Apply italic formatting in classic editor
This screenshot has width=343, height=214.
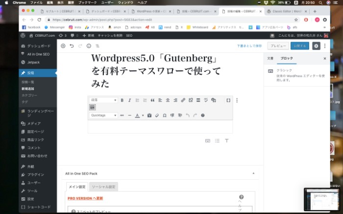130,100
